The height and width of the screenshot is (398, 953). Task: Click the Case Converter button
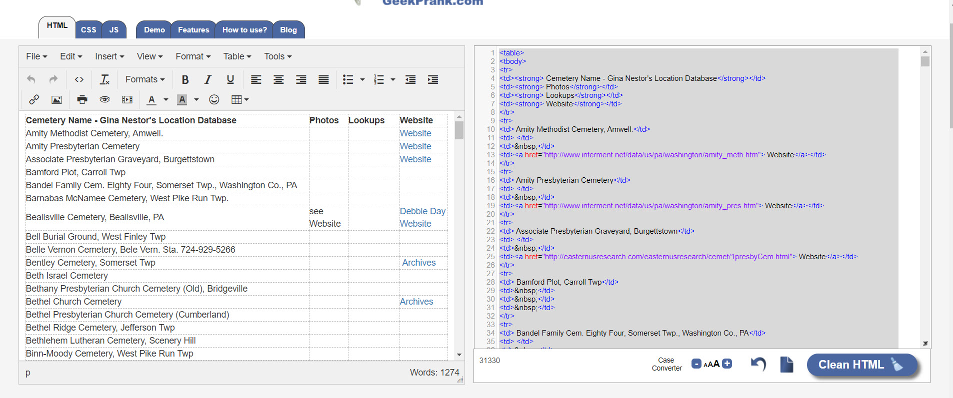(x=666, y=364)
